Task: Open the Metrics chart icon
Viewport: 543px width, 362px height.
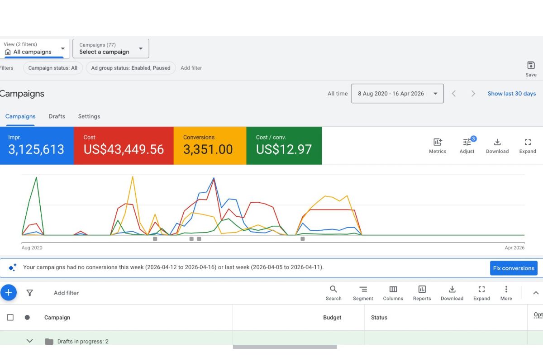Action: tap(438, 142)
